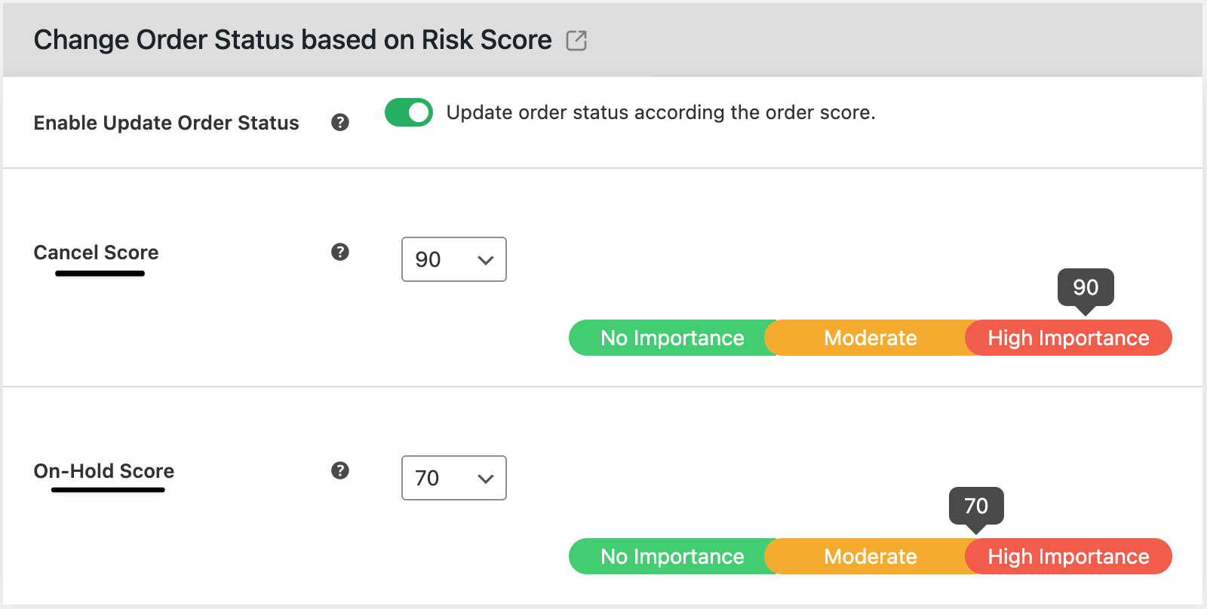This screenshot has height=609, width=1207.
Task: Click help icon next to Cancel Score
Action: point(340,252)
